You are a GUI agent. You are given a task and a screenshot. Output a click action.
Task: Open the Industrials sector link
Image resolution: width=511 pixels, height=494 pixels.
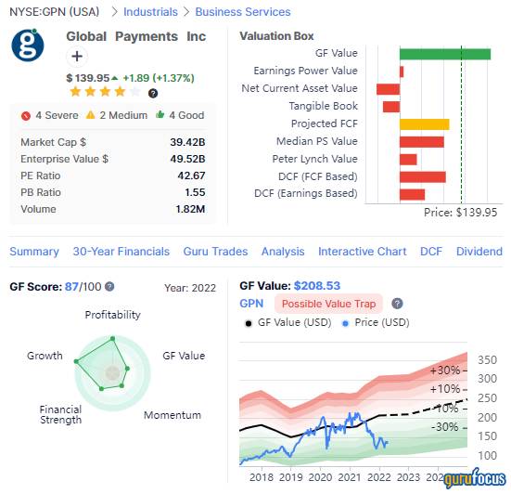coord(150,12)
